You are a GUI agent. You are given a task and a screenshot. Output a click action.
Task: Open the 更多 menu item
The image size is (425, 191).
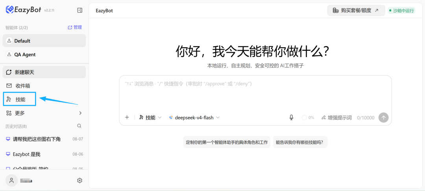44,113
